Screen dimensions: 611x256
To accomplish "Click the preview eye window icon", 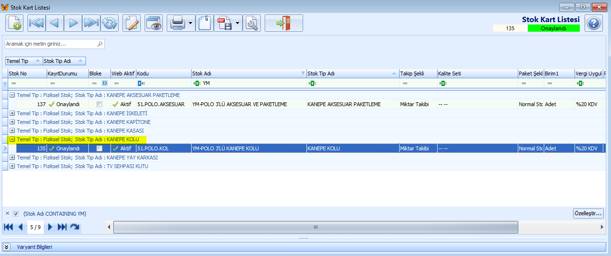I will pyautogui.click(x=154, y=23).
